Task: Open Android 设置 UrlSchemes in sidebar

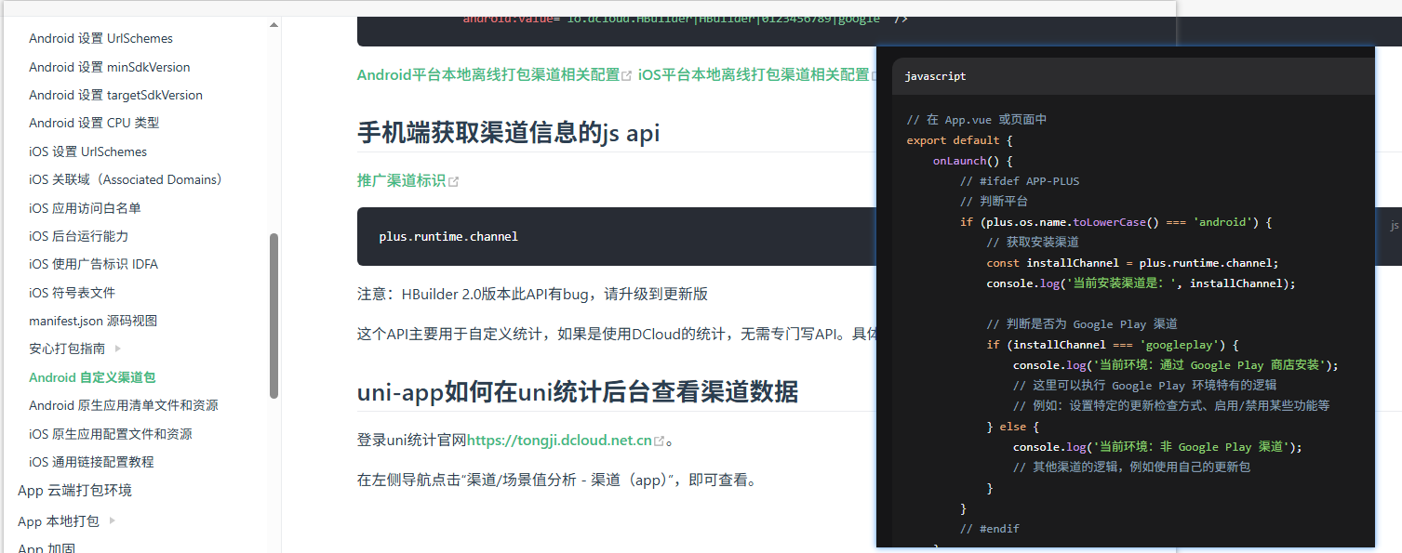Action: click(x=100, y=38)
